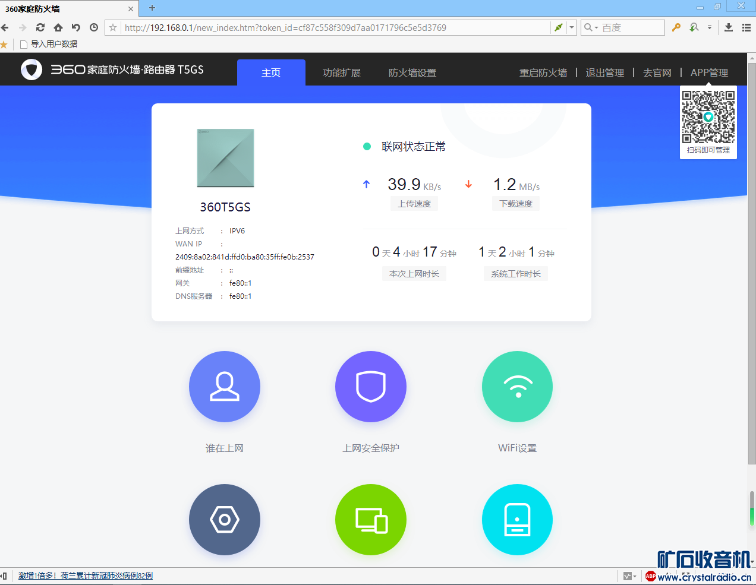Screen dimensions: 756x585
Task: Bookmark page with star icon in address bar
Action: point(113,27)
